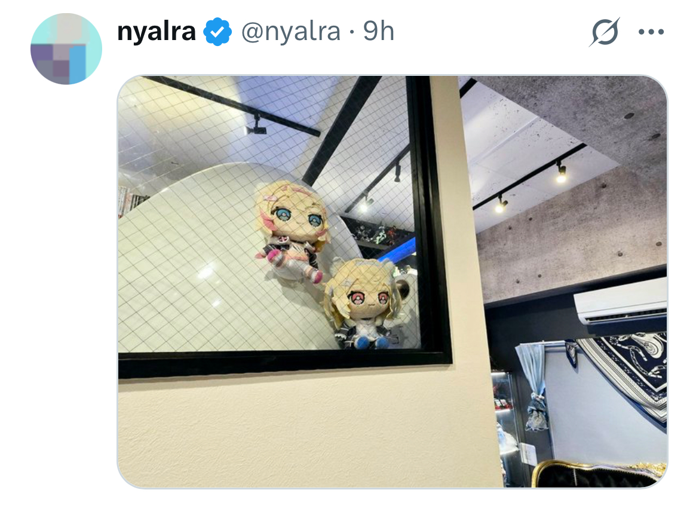Open the Grok explain-this-post icon
Viewport: 699px width, 505px height.
[605, 32]
